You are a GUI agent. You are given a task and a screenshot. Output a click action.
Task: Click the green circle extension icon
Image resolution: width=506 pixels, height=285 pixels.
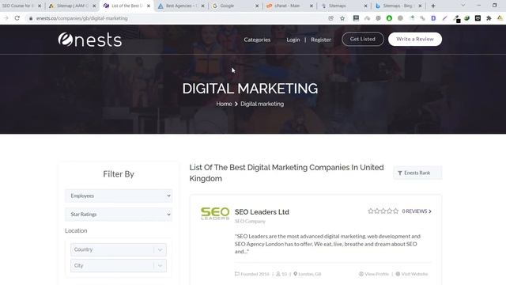coord(389,18)
